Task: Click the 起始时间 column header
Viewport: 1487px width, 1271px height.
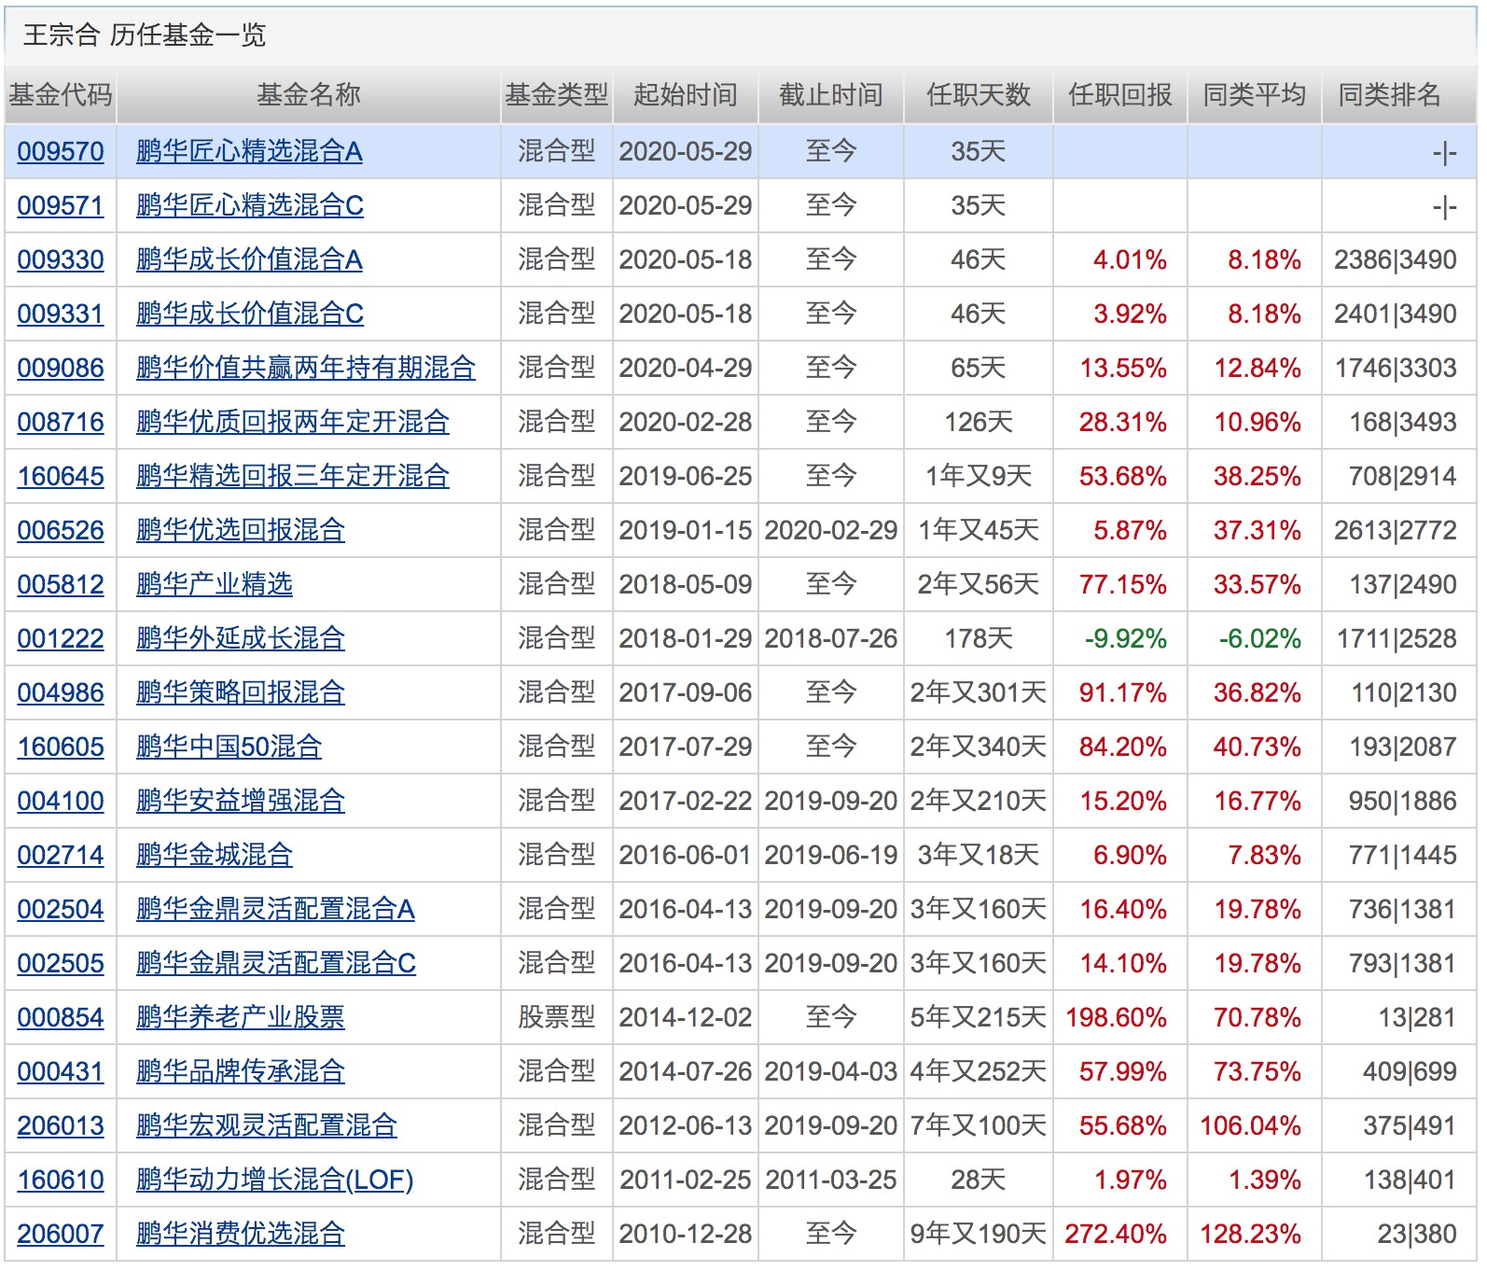Action: (686, 94)
